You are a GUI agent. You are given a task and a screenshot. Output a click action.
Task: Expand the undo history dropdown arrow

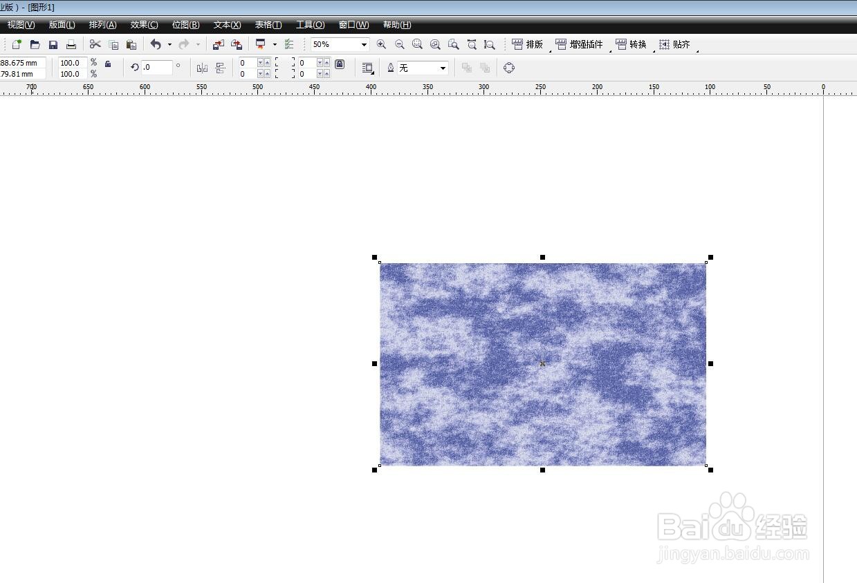pyautogui.click(x=169, y=44)
